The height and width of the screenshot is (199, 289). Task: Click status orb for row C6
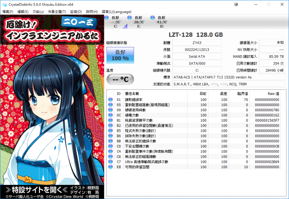pos(111,157)
